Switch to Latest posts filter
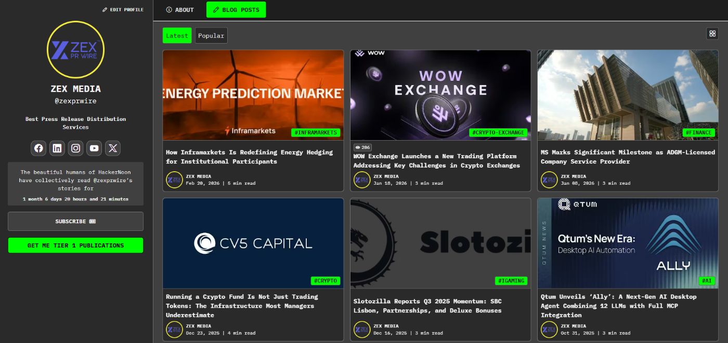 [177, 36]
